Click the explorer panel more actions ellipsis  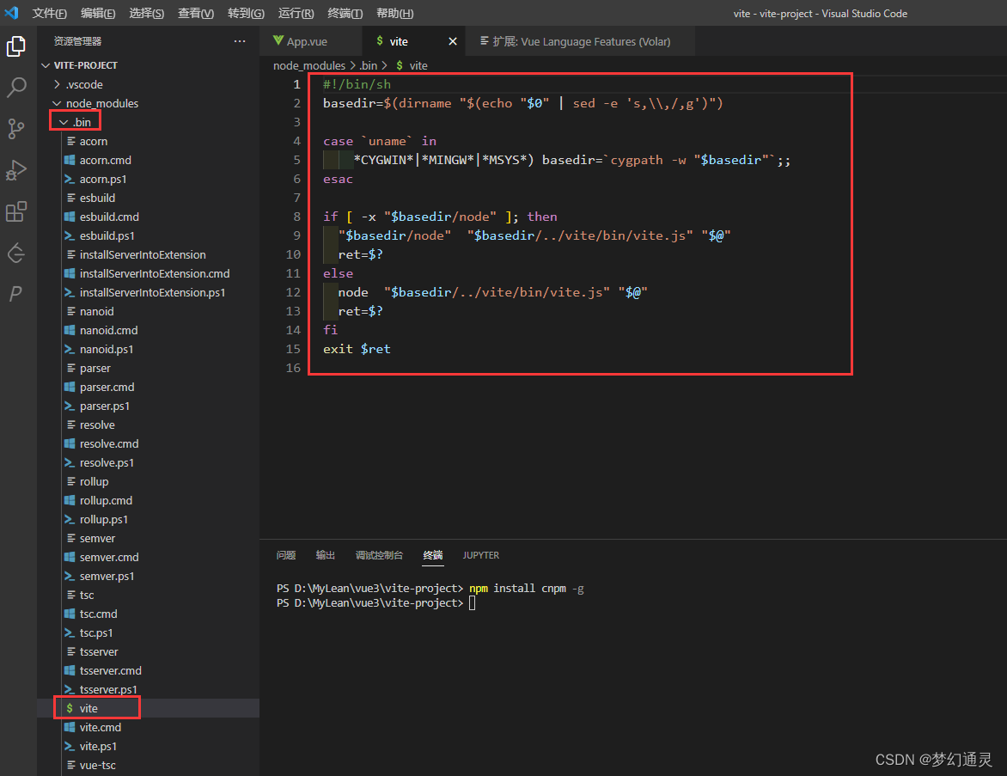[x=240, y=41]
